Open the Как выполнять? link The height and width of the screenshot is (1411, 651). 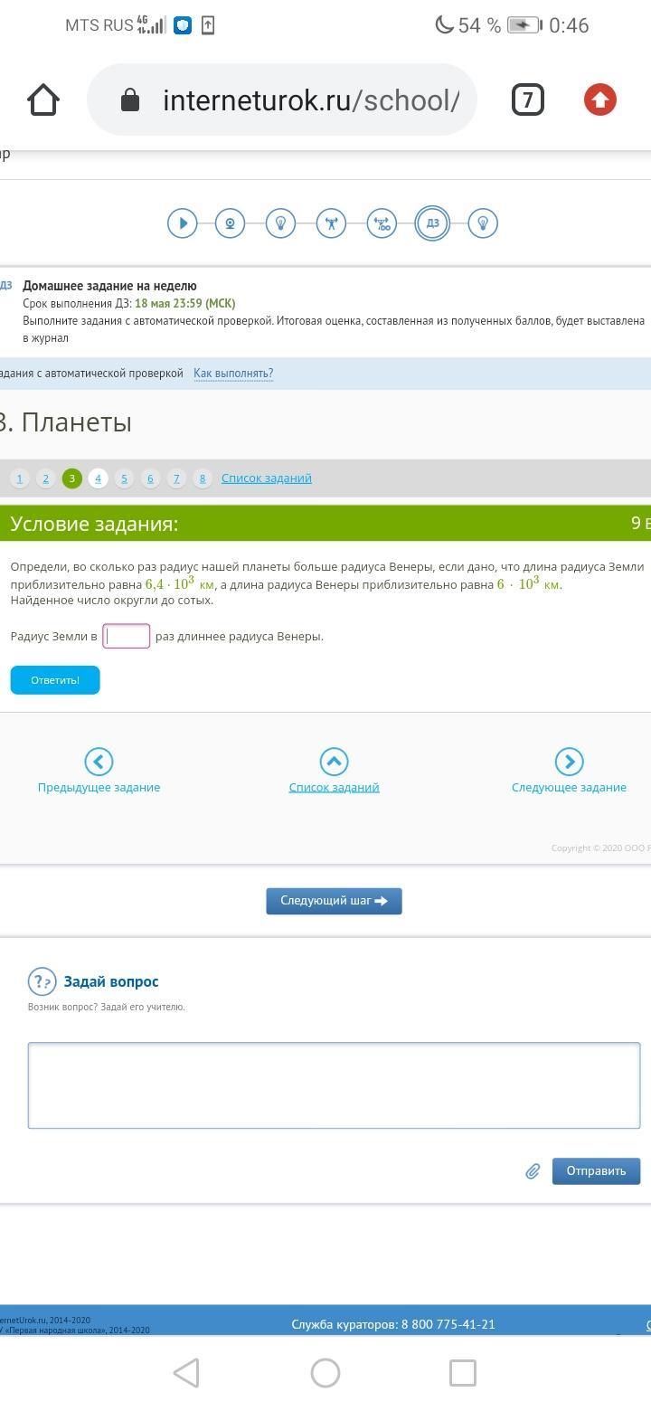[x=233, y=374]
